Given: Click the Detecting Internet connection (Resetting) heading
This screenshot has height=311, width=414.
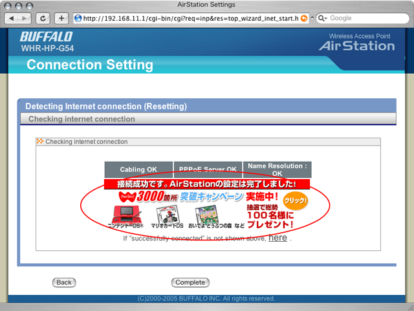Looking at the screenshot, I should tap(106, 106).
